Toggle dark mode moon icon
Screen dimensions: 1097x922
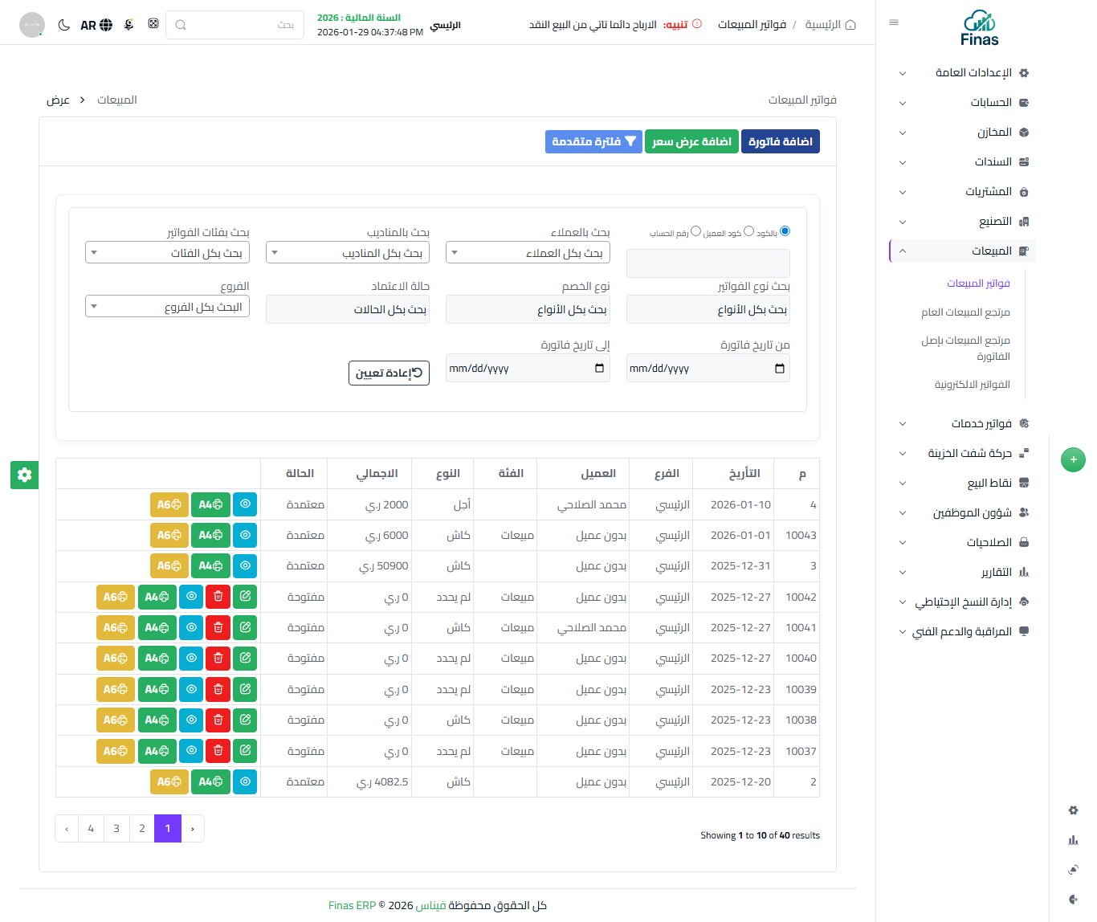pos(64,25)
